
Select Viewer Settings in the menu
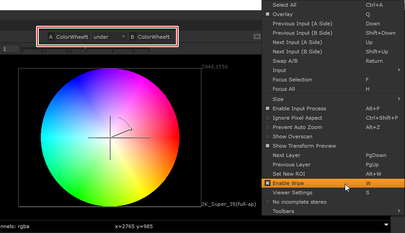pos(292,193)
